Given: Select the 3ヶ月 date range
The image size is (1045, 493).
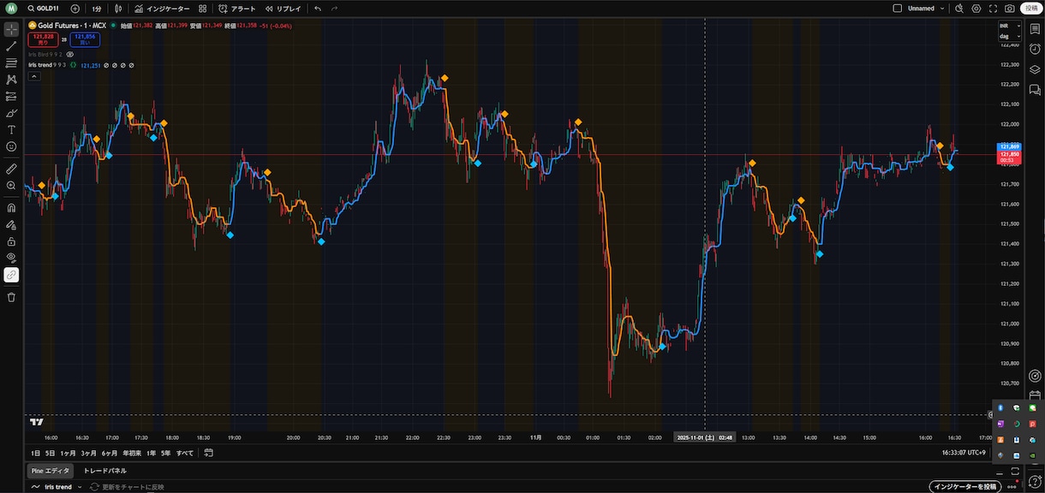Looking at the screenshot, I should click(89, 453).
